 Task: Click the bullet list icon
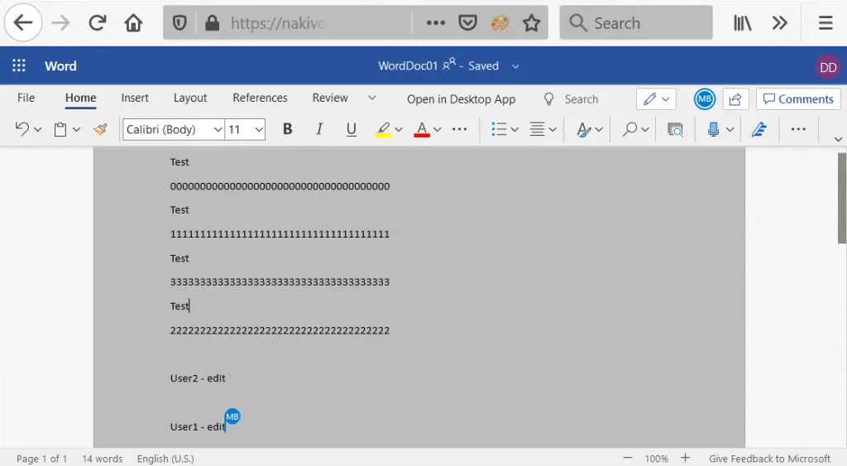tap(499, 129)
